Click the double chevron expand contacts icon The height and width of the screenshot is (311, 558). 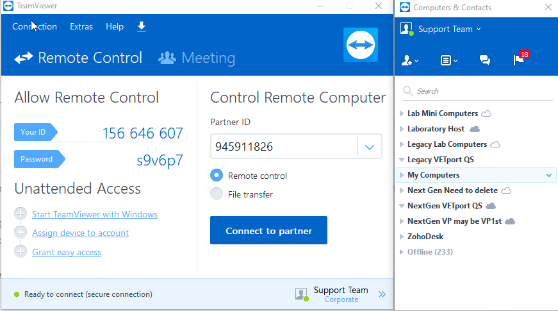(x=382, y=294)
